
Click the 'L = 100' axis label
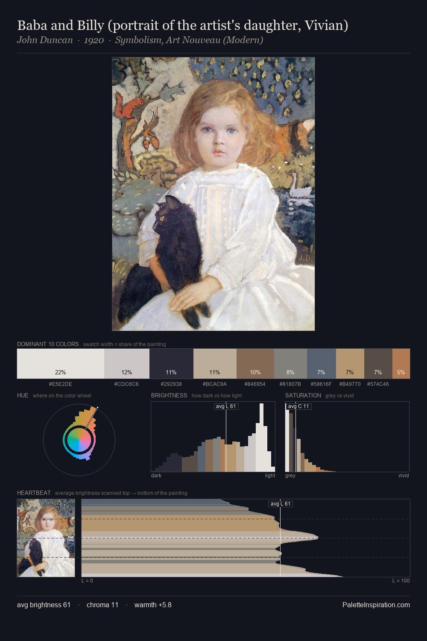pos(401,581)
